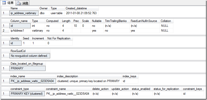Image resolution: width=207 pixels, height=100 pixels.
Task: Click the update_action column header
Action: point(121,89)
